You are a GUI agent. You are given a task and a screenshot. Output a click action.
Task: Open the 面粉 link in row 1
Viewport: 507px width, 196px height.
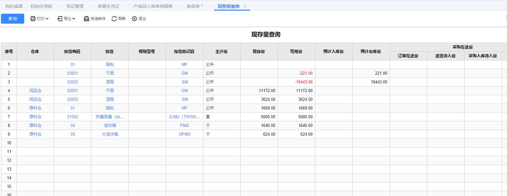click(110, 65)
